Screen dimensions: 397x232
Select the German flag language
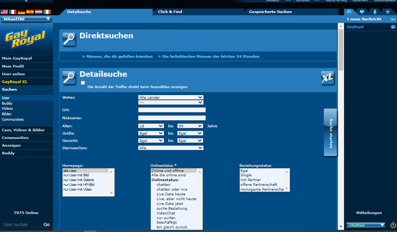click(x=22, y=12)
